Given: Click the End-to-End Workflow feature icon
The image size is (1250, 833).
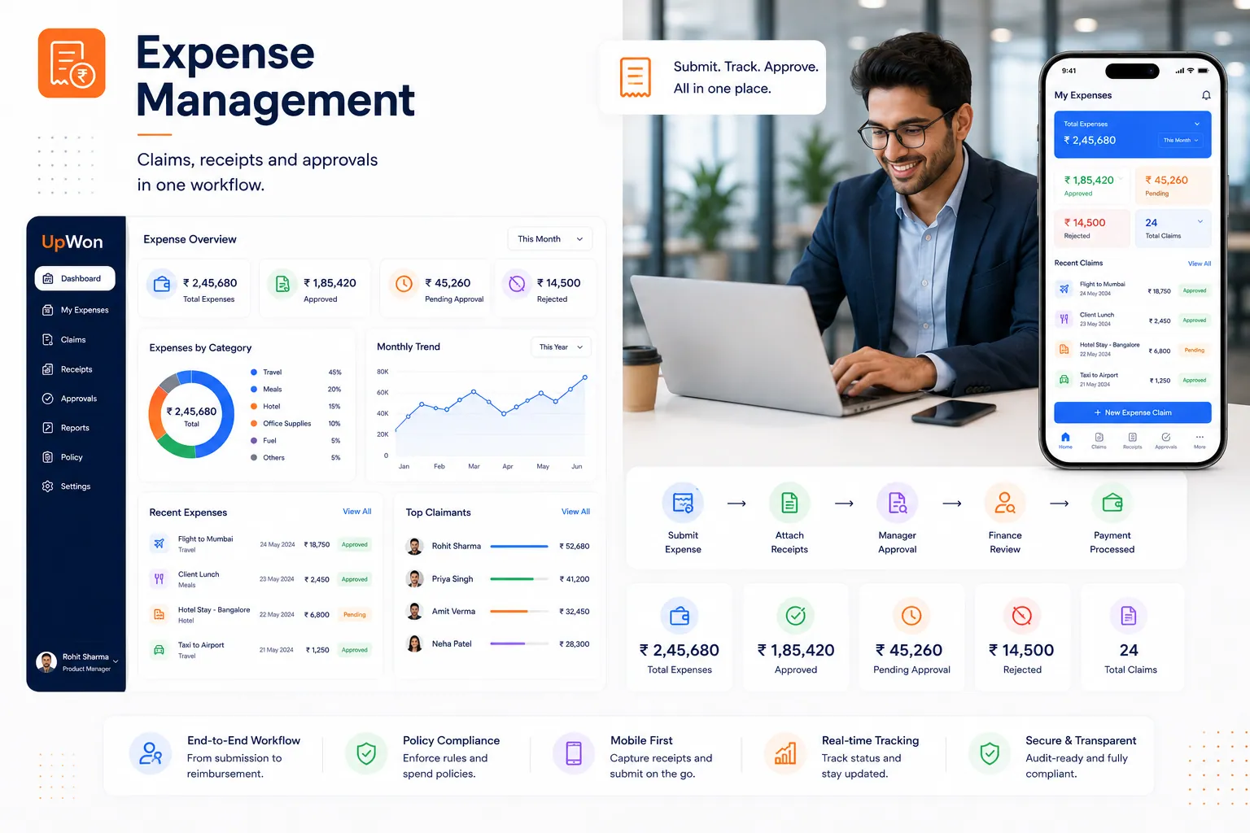Looking at the screenshot, I should pos(151,753).
